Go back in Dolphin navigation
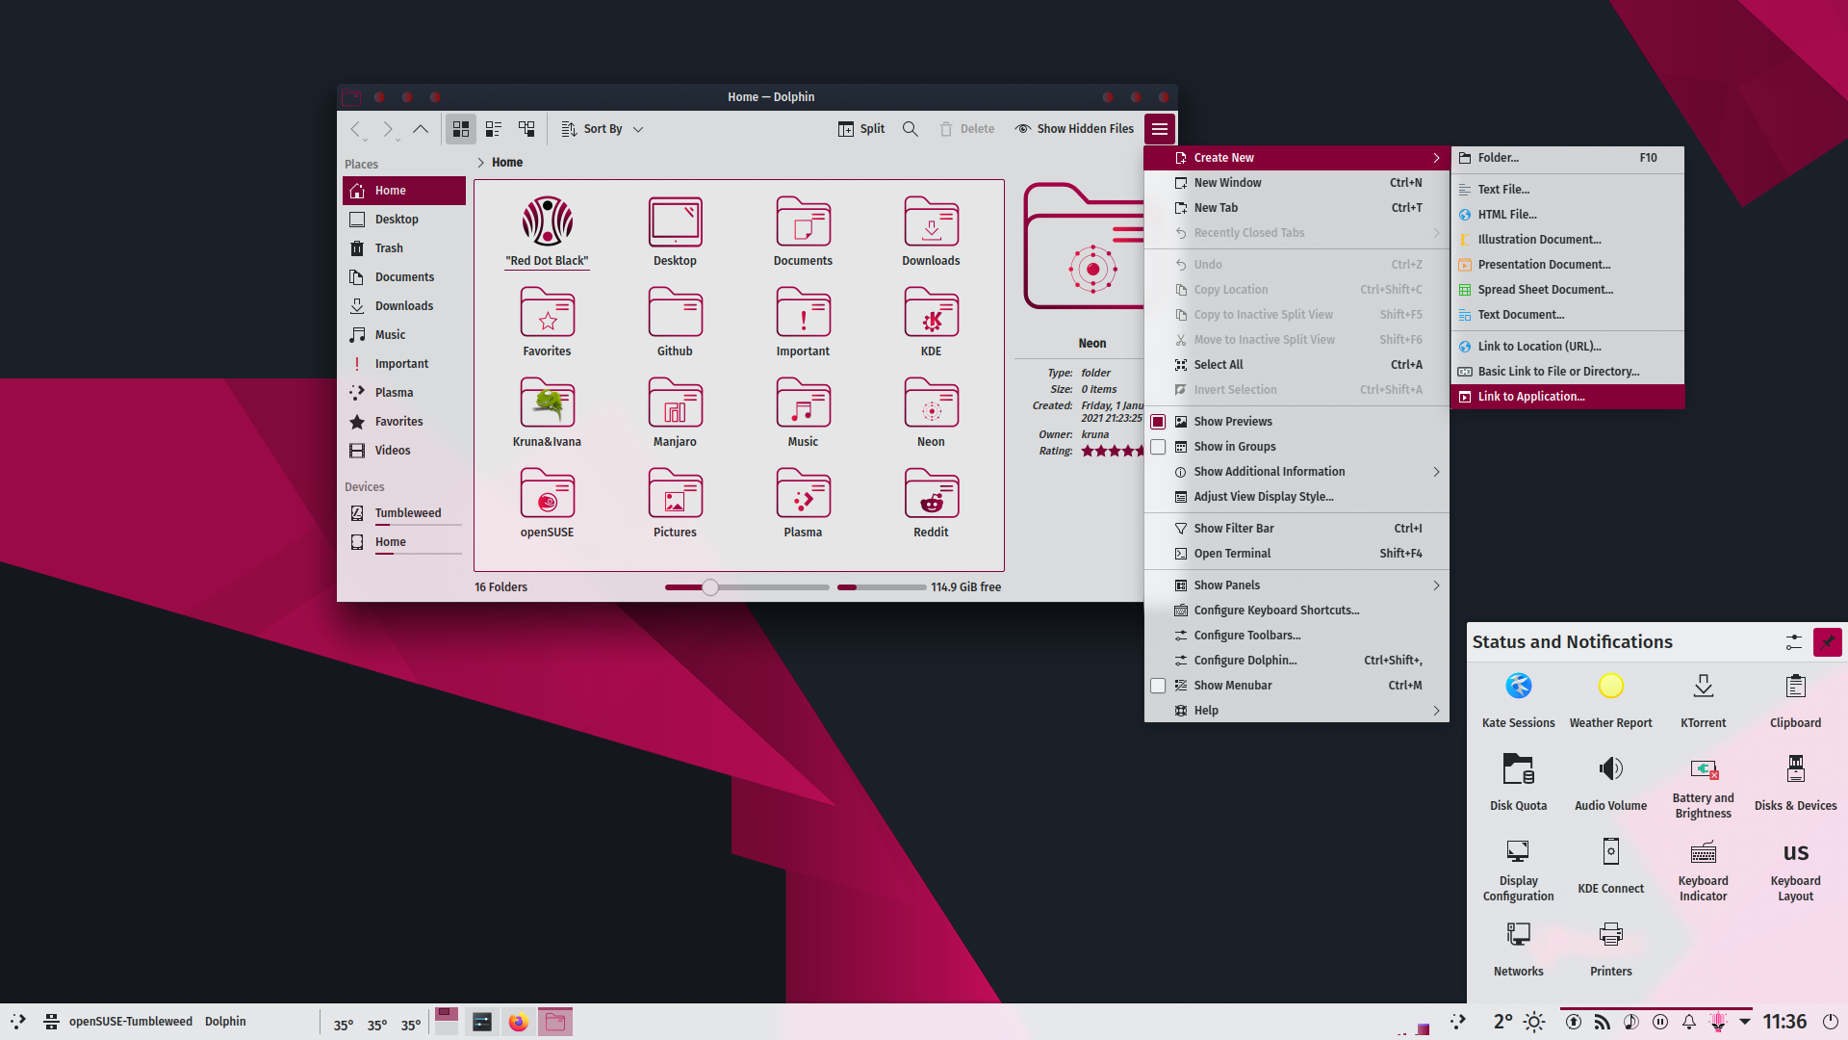This screenshot has width=1848, height=1040. [x=356, y=129]
